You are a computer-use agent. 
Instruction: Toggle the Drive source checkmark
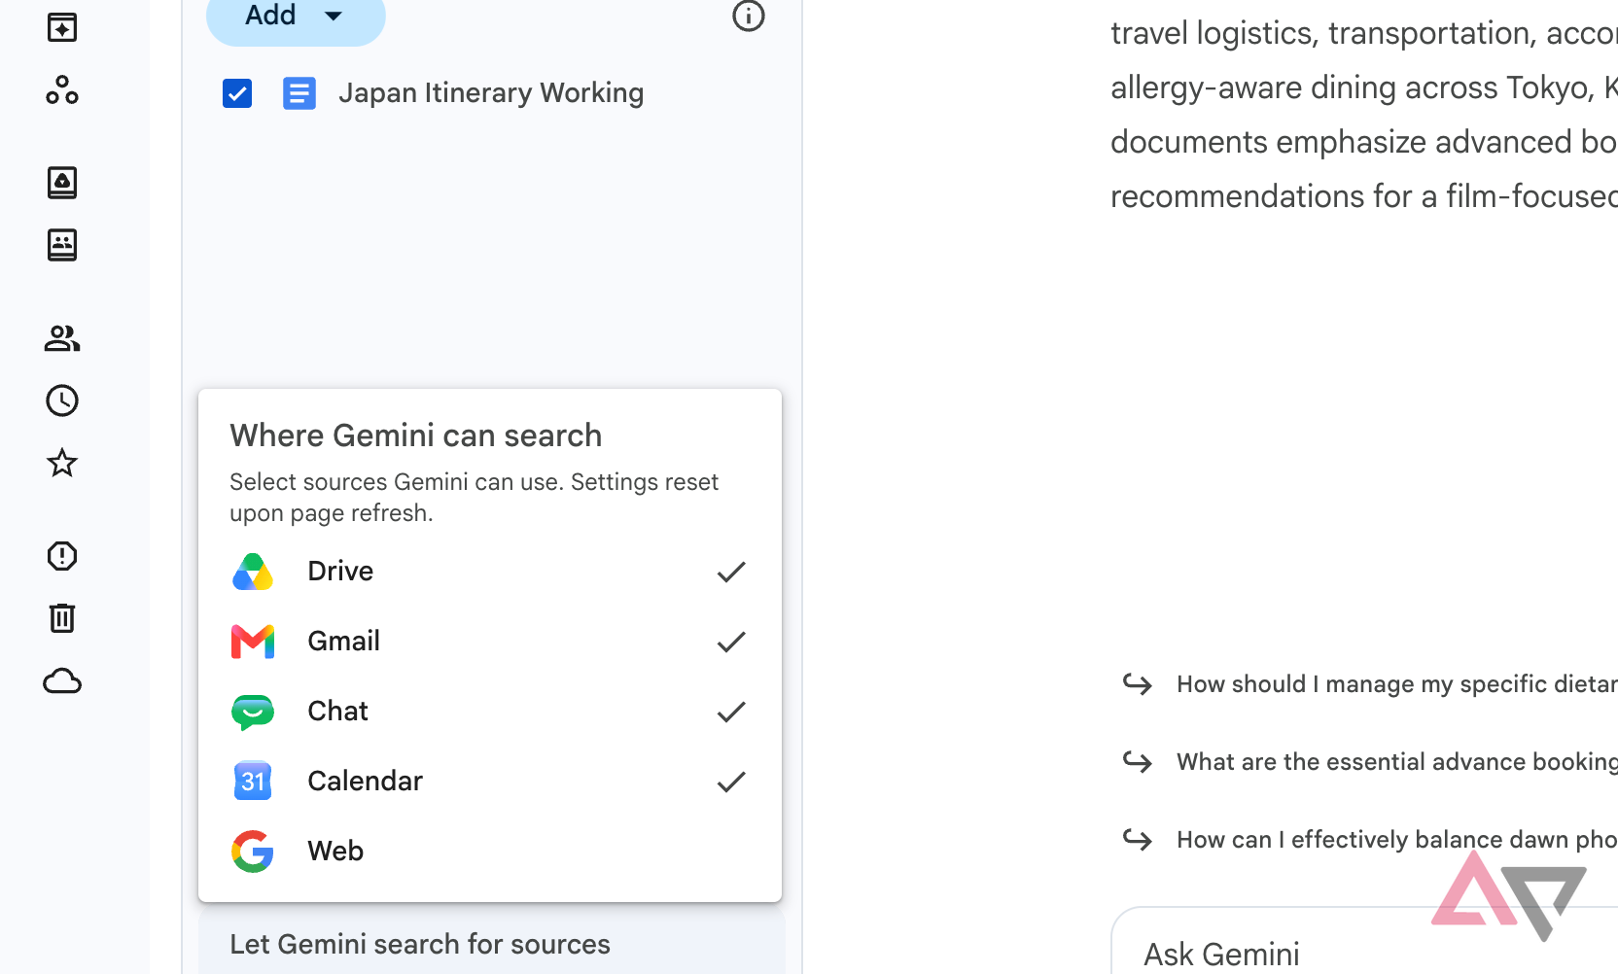pyautogui.click(x=731, y=572)
